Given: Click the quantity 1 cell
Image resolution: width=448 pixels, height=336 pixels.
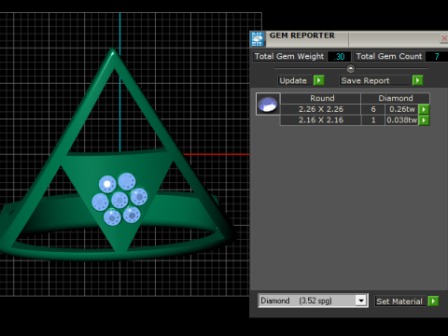Looking at the screenshot, I should pos(373,120).
